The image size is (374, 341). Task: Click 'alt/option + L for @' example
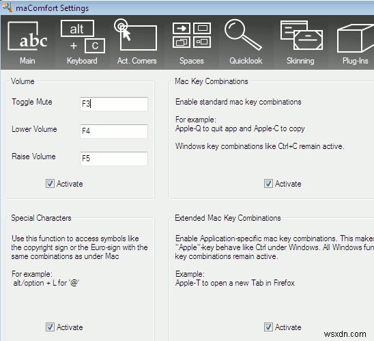pos(46,283)
